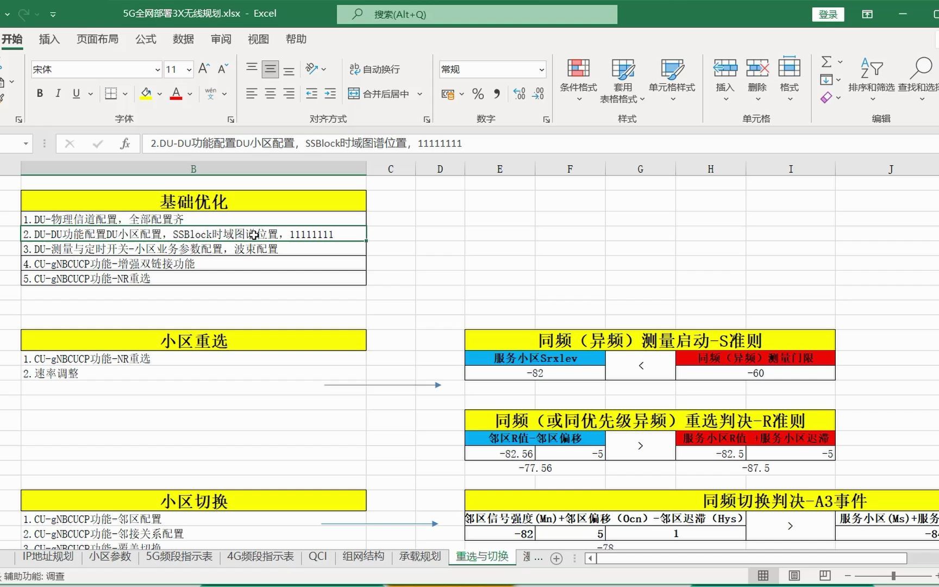Viewport: 939px width, 587px height.
Task: Open cell styles (单元格样式)
Action: (x=672, y=79)
